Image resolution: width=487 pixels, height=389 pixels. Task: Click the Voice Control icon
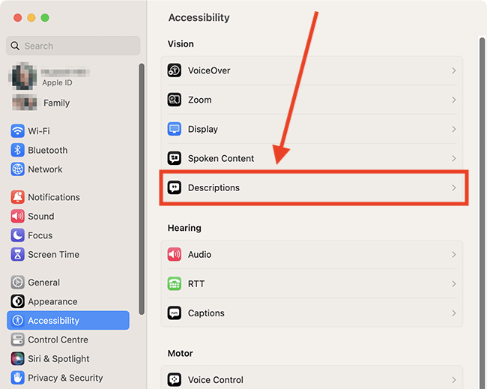175,380
